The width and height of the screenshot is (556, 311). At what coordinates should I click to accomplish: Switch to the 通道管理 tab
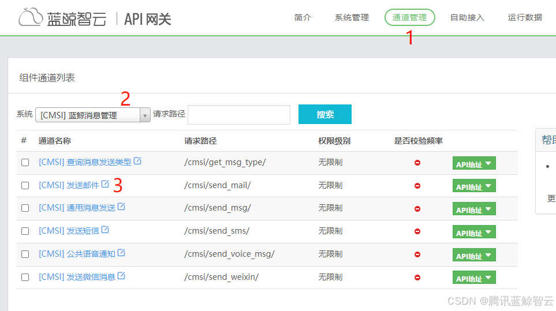coord(409,17)
